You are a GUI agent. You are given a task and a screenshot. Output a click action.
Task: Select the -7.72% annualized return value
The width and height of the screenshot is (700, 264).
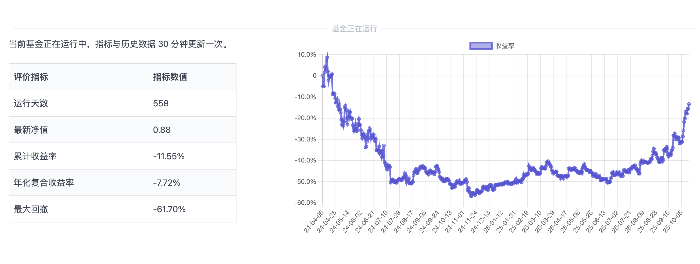pyautogui.click(x=166, y=182)
